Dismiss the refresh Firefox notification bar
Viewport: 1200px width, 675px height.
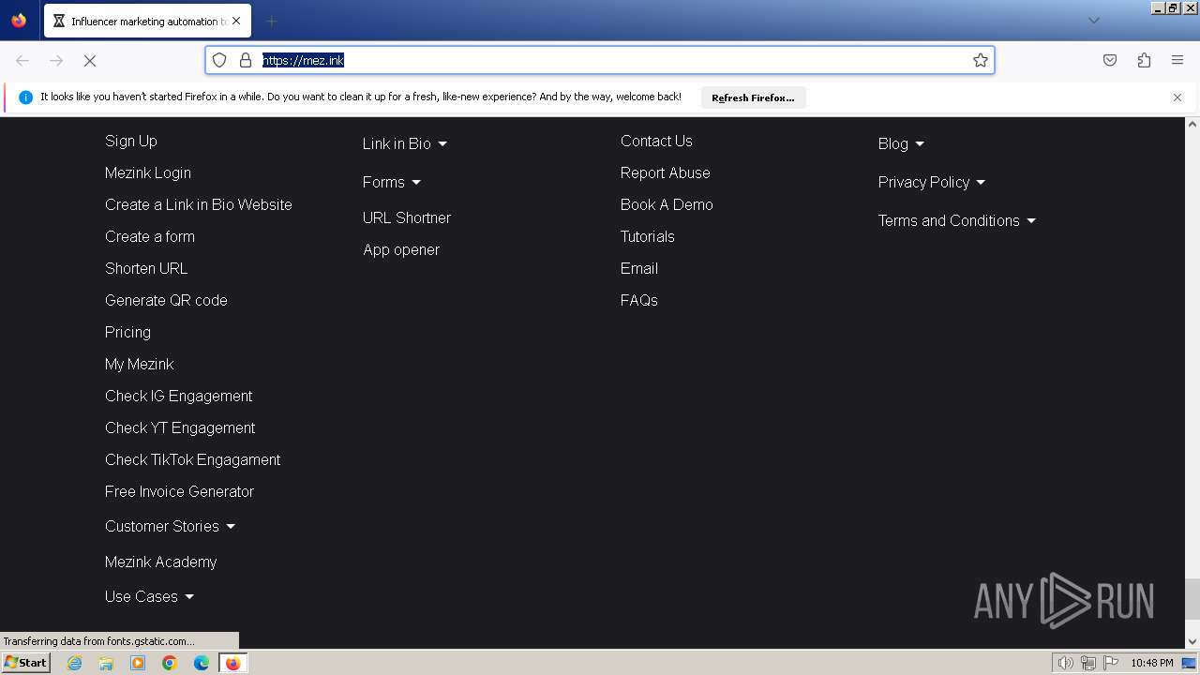(1177, 97)
